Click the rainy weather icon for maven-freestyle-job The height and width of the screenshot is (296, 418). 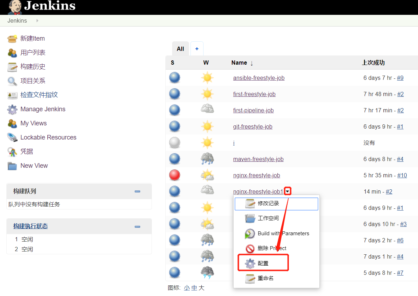pos(207,159)
